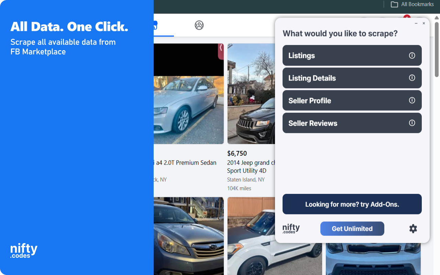Click the info icon beside Listings
Image resolution: width=440 pixels, height=275 pixels.
coord(412,55)
